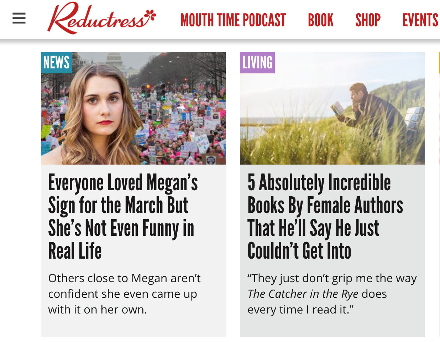The width and height of the screenshot is (440, 342).
Task: Open the man reading in grass photo
Action: [332, 108]
